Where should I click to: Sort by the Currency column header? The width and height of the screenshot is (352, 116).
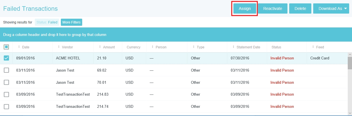coord(133,47)
